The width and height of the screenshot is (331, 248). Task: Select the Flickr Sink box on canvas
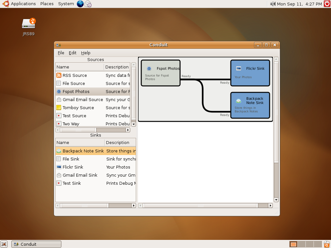[250, 73]
